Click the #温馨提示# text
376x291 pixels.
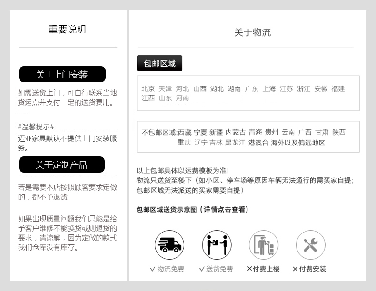point(36,126)
